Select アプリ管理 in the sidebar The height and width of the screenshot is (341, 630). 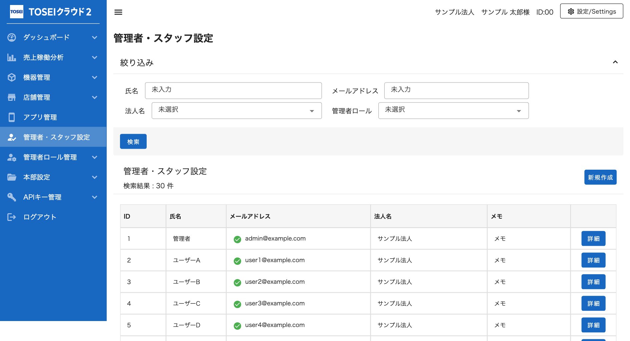[x=53, y=117]
